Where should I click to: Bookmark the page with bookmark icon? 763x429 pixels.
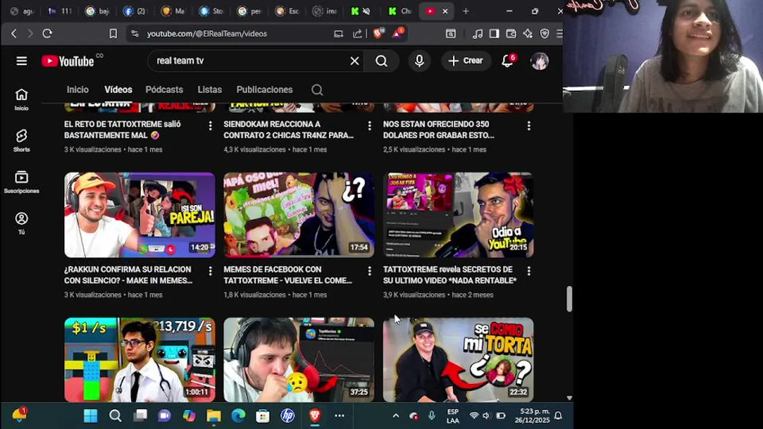coord(113,34)
